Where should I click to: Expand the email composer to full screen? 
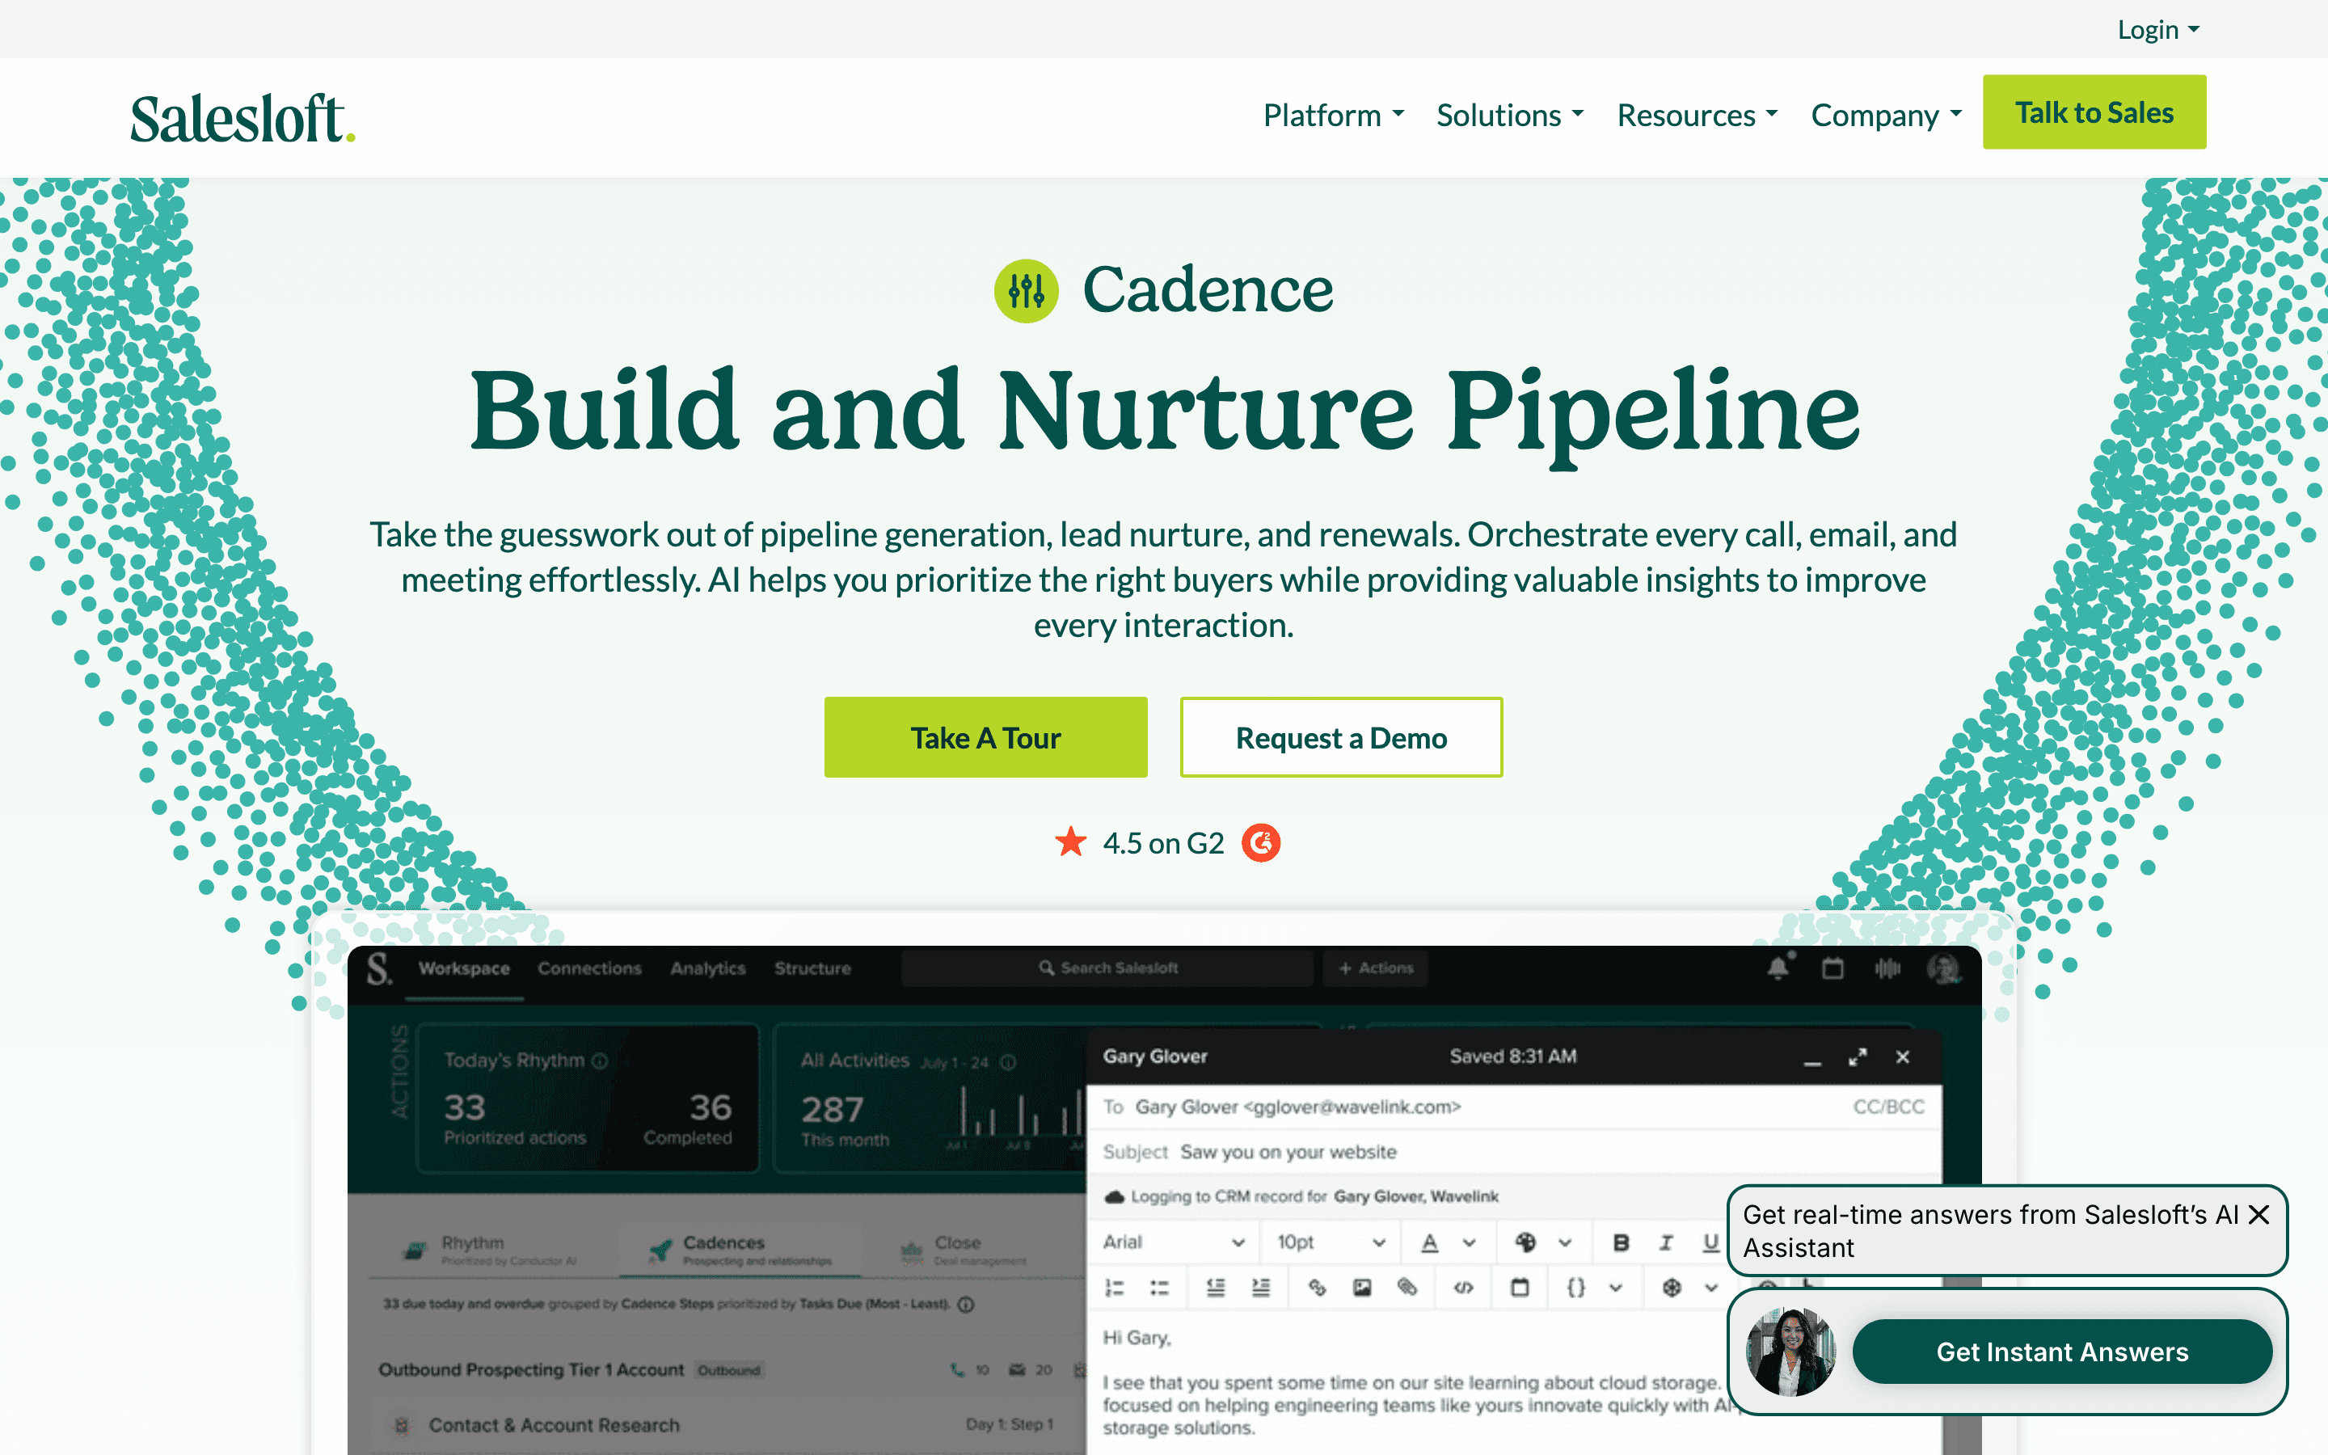(1858, 1057)
